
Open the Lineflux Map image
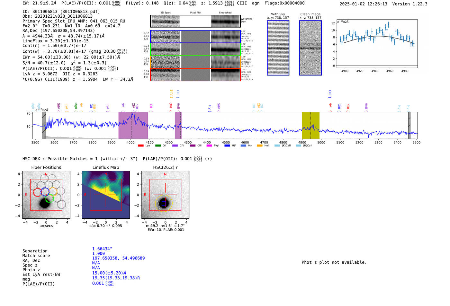click(106, 195)
